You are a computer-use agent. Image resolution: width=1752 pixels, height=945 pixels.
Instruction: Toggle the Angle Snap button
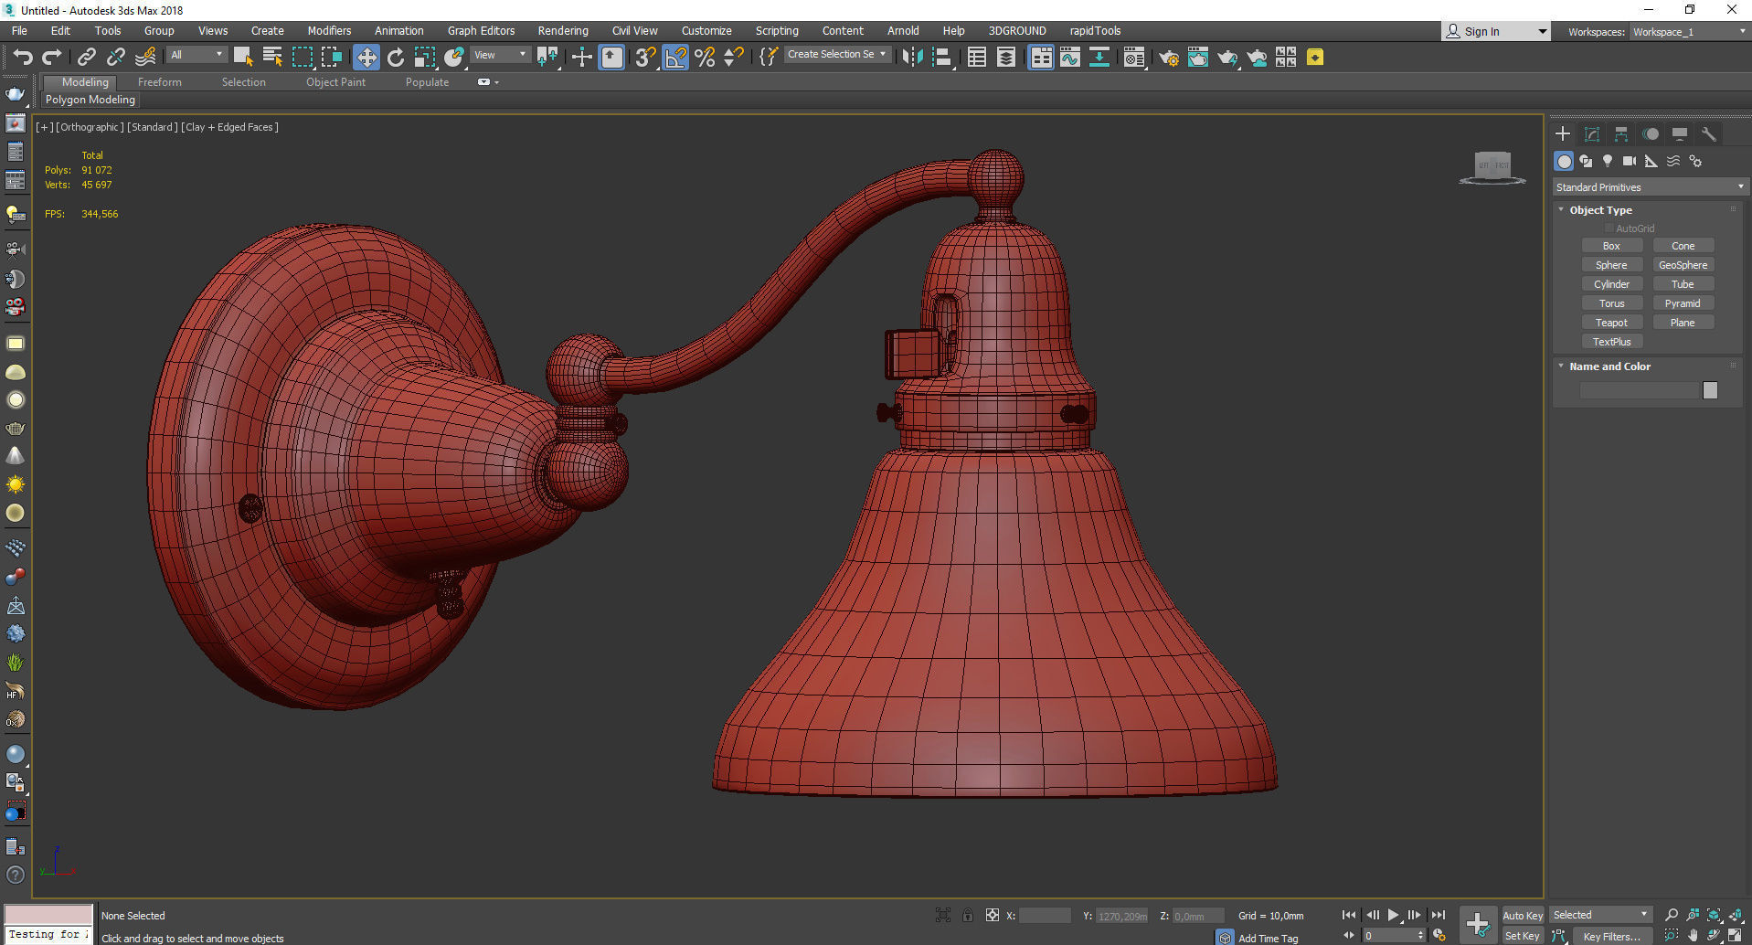point(675,58)
